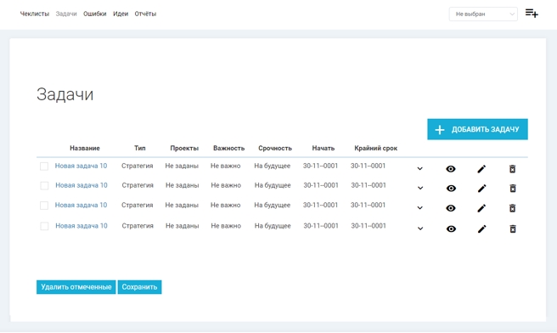557x333 pixels.
Task: Expand the third task row chevron
Action: 420,208
